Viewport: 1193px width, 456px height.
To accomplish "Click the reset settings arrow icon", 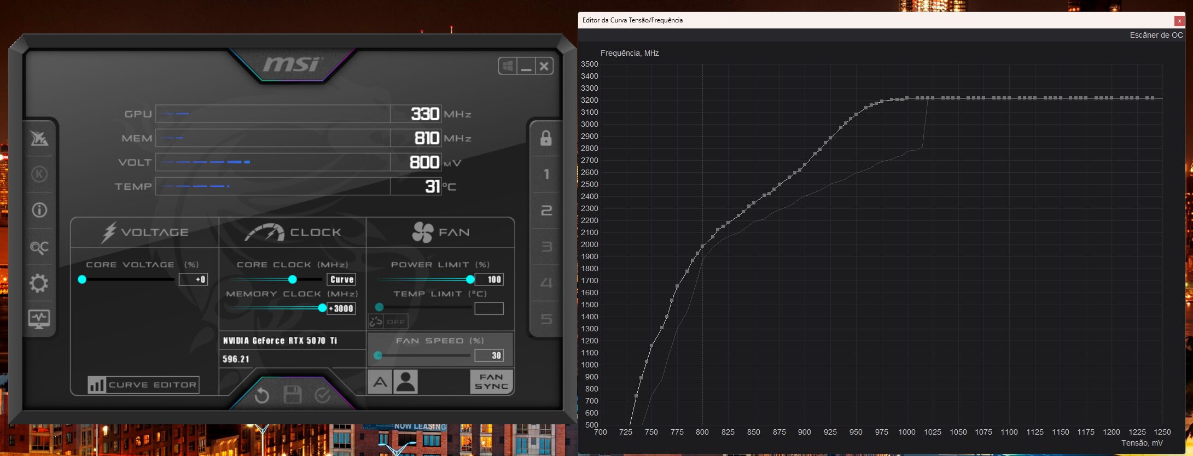I will point(262,395).
